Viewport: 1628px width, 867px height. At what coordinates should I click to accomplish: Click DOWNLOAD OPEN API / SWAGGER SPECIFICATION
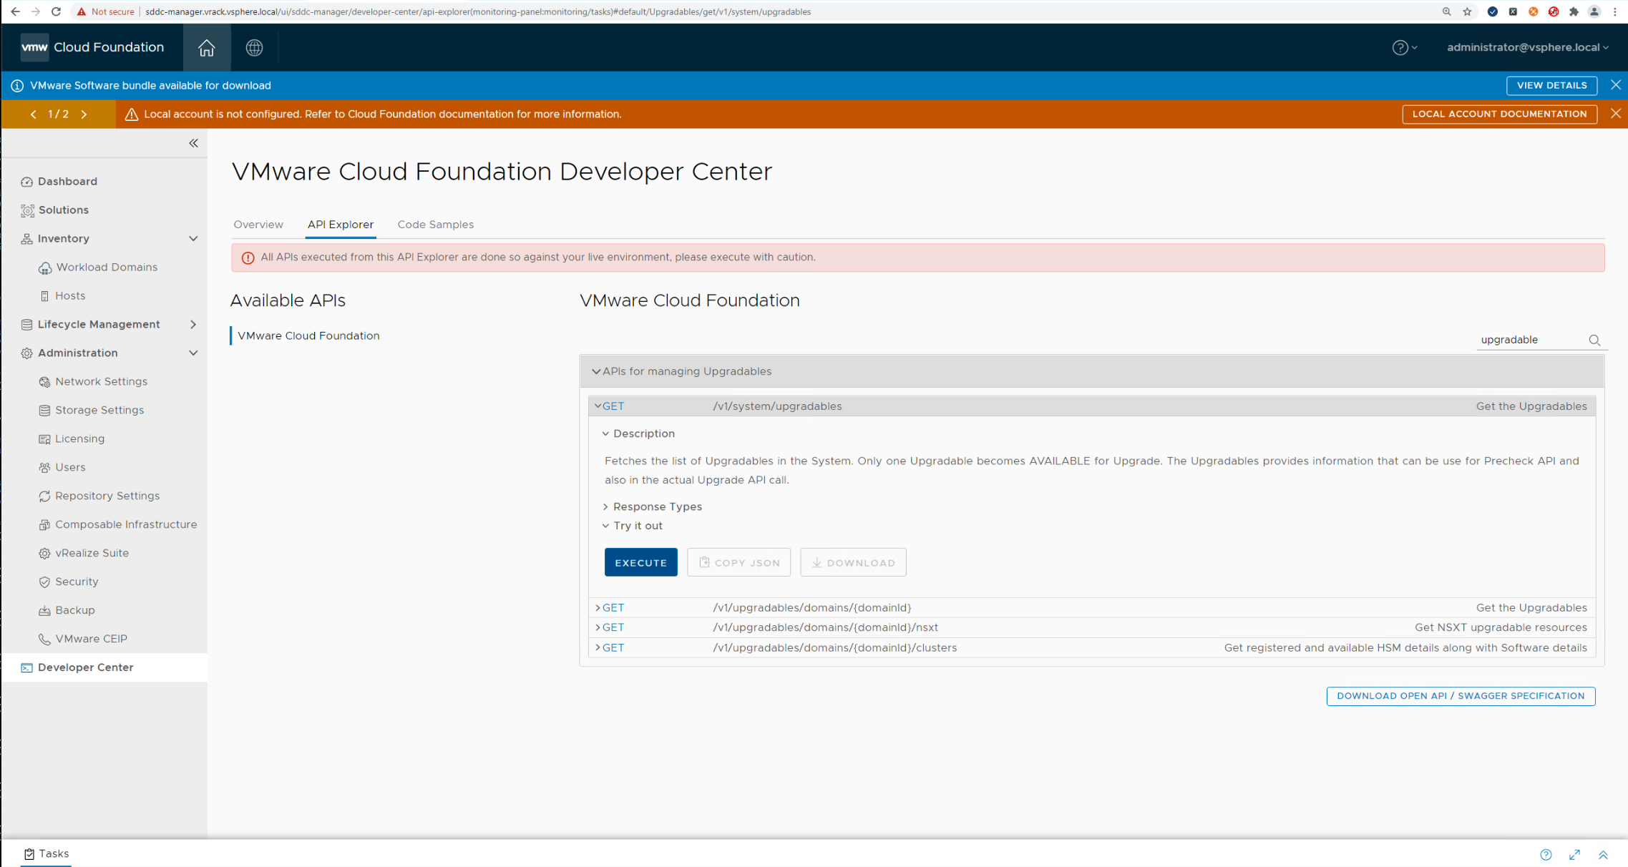coord(1461,695)
